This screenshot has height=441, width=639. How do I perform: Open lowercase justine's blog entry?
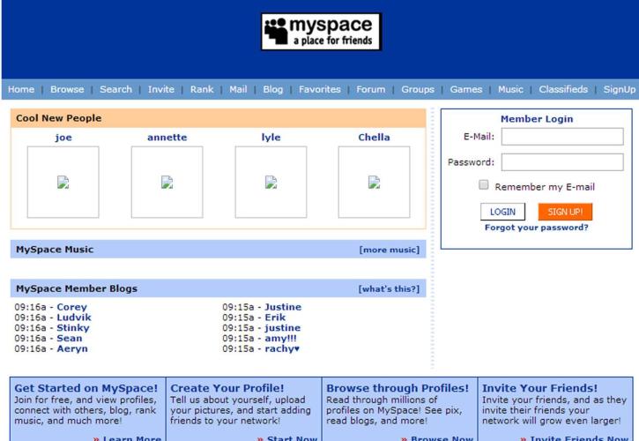click(x=283, y=328)
